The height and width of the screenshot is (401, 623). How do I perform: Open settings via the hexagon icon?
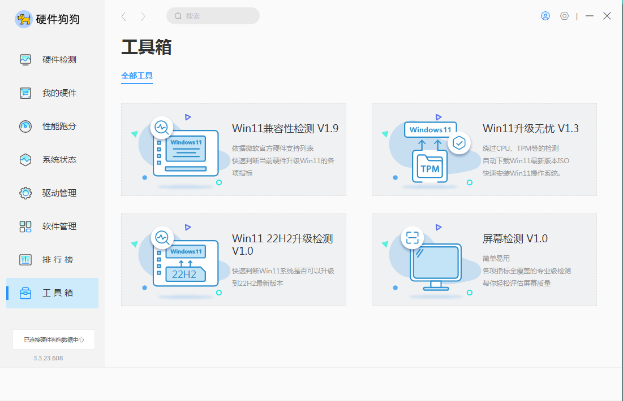(x=564, y=16)
